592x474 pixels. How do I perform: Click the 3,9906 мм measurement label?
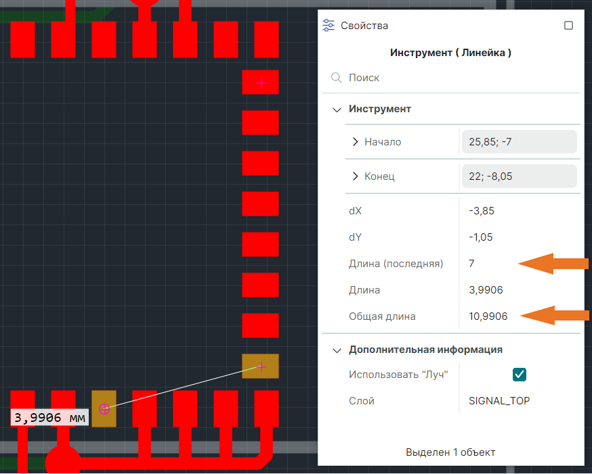pos(49,417)
